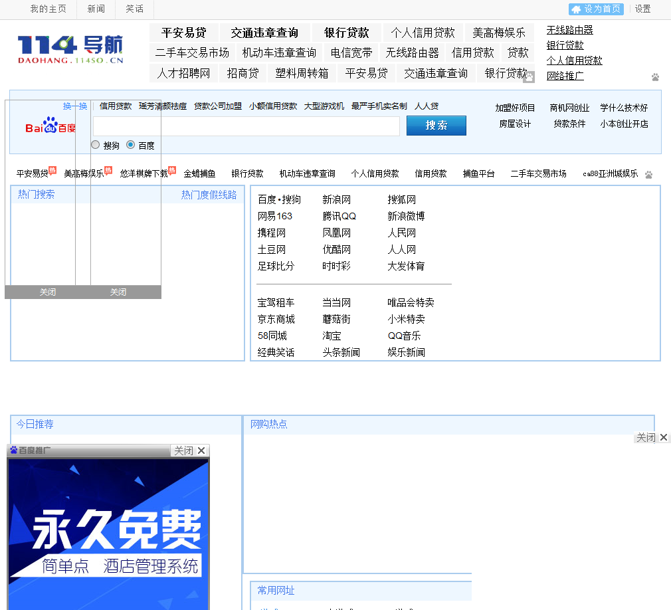
Task: Open 腾讯QQ site link
Action: (x=339, y=216)
